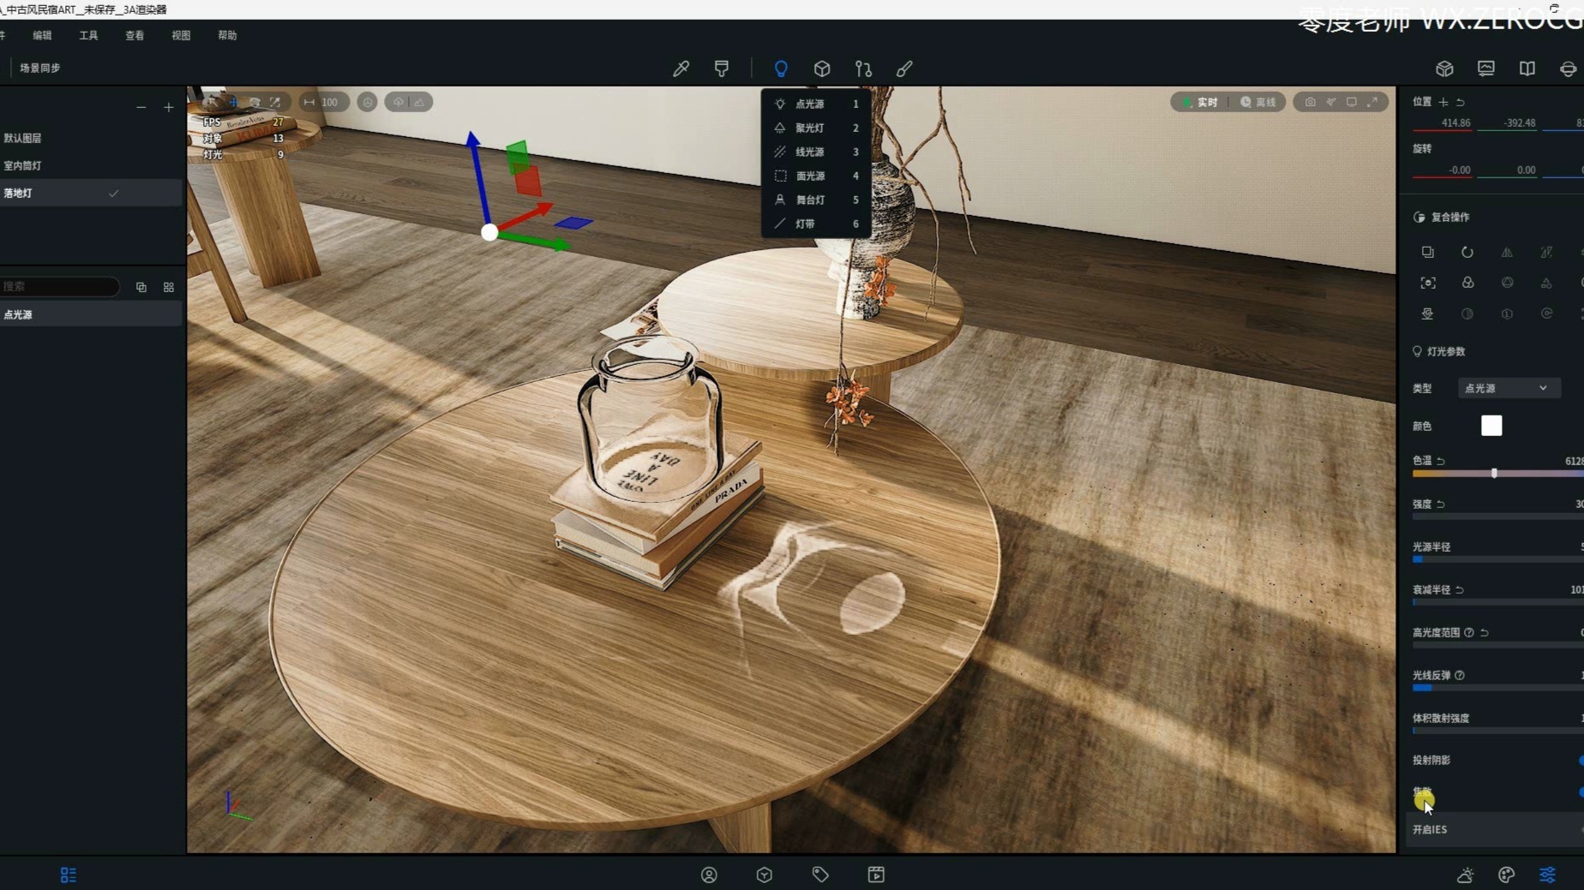Open the 帮助 menu

(x=227, y=35)
